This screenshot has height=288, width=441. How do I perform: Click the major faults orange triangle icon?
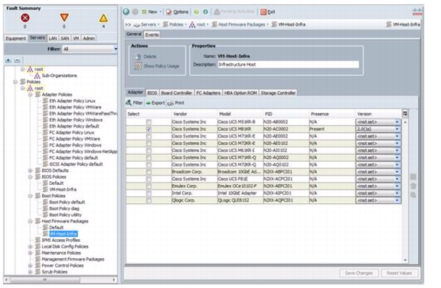(64, 18)
